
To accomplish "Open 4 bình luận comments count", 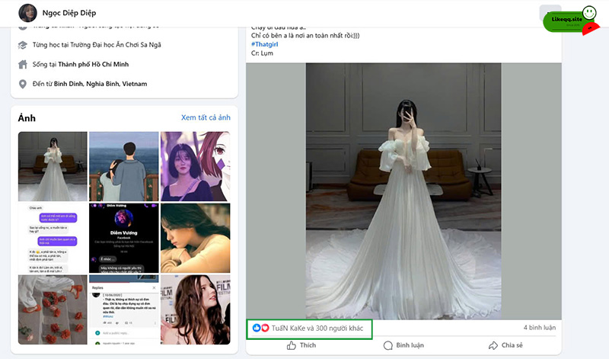I will point(540,328).
